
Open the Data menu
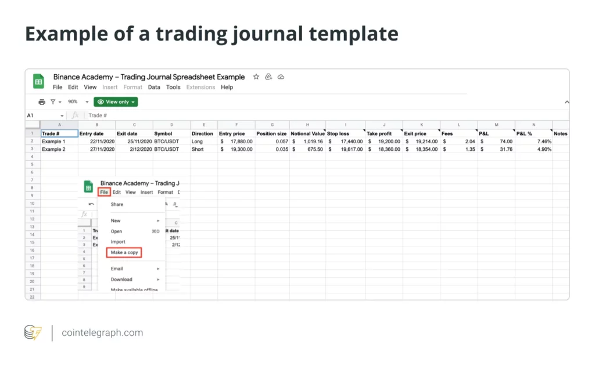pyautogui.click(x=153, y=87)
